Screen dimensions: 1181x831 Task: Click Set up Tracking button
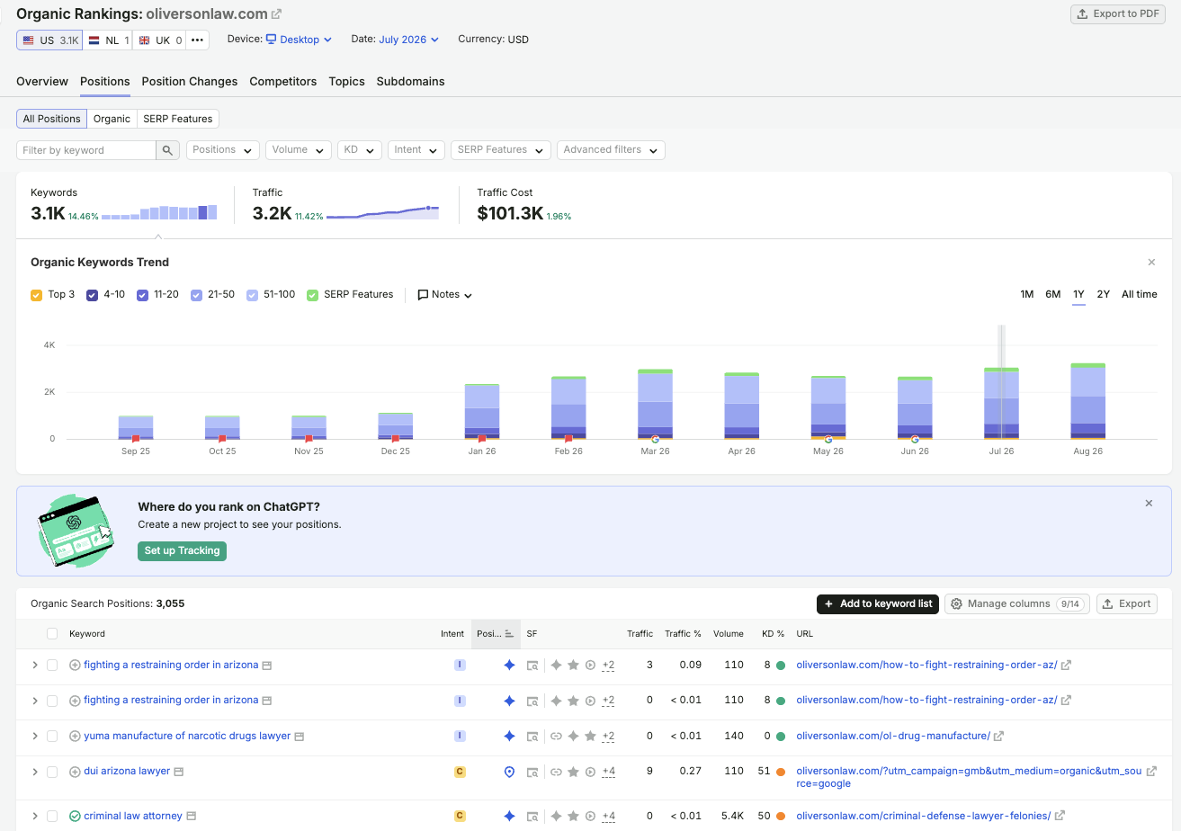point(182,551)
